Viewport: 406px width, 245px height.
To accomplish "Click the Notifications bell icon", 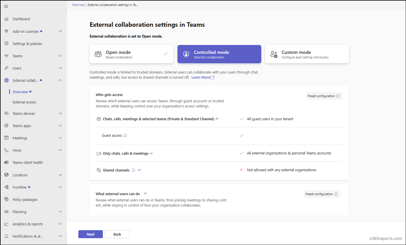I will (7, 236).
